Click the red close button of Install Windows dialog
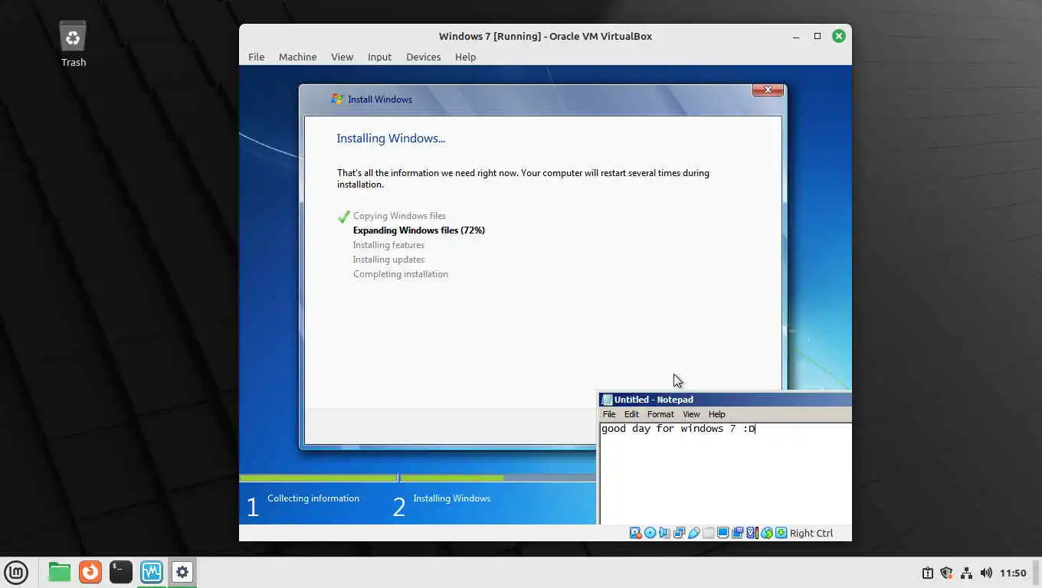Viewport: 1042px width, 588px height. tap(768, 90)
